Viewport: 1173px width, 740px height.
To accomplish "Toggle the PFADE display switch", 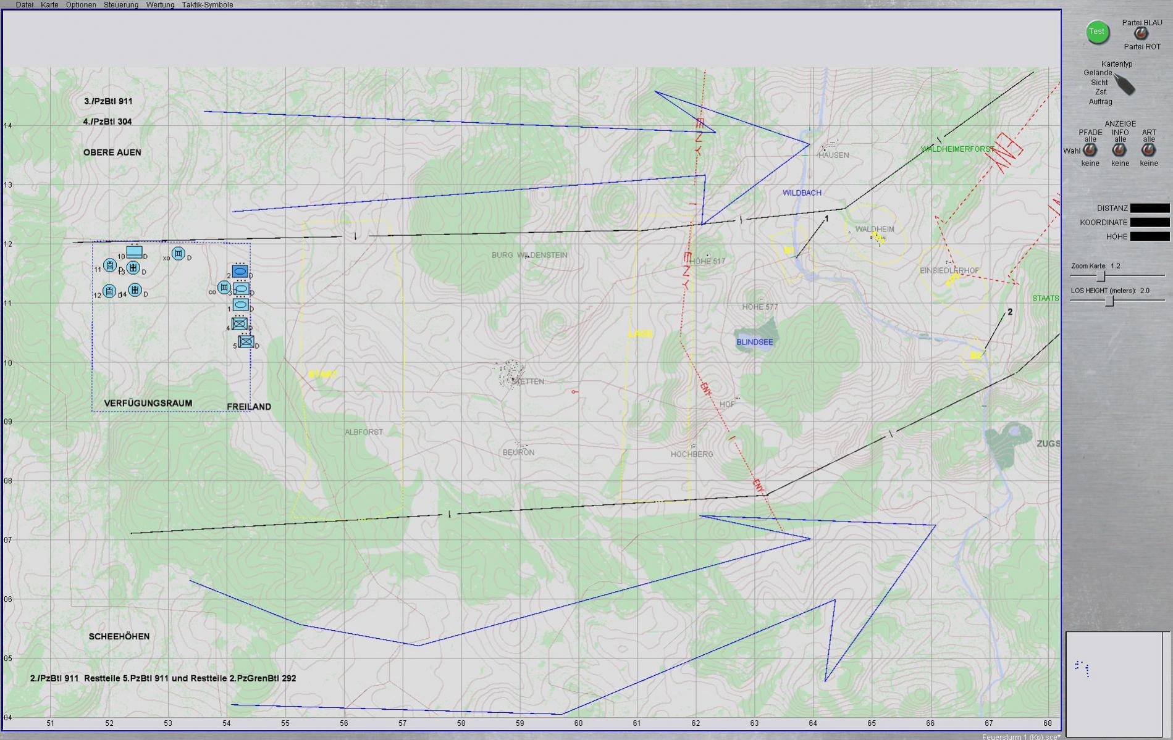I will [x=1090, y=150].
